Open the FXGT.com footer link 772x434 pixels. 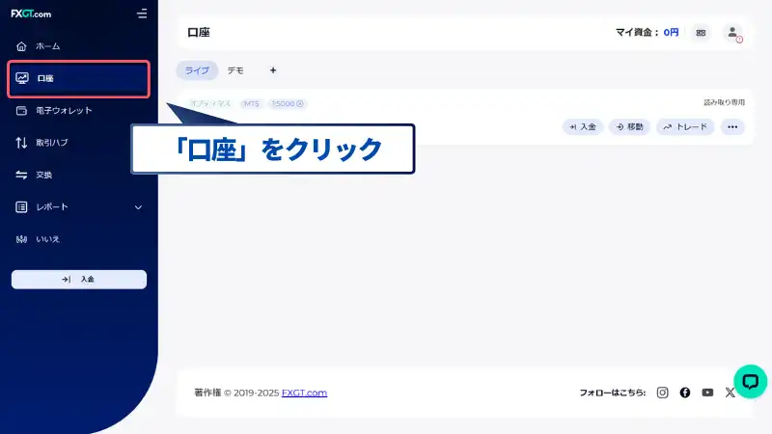(304, 393)
